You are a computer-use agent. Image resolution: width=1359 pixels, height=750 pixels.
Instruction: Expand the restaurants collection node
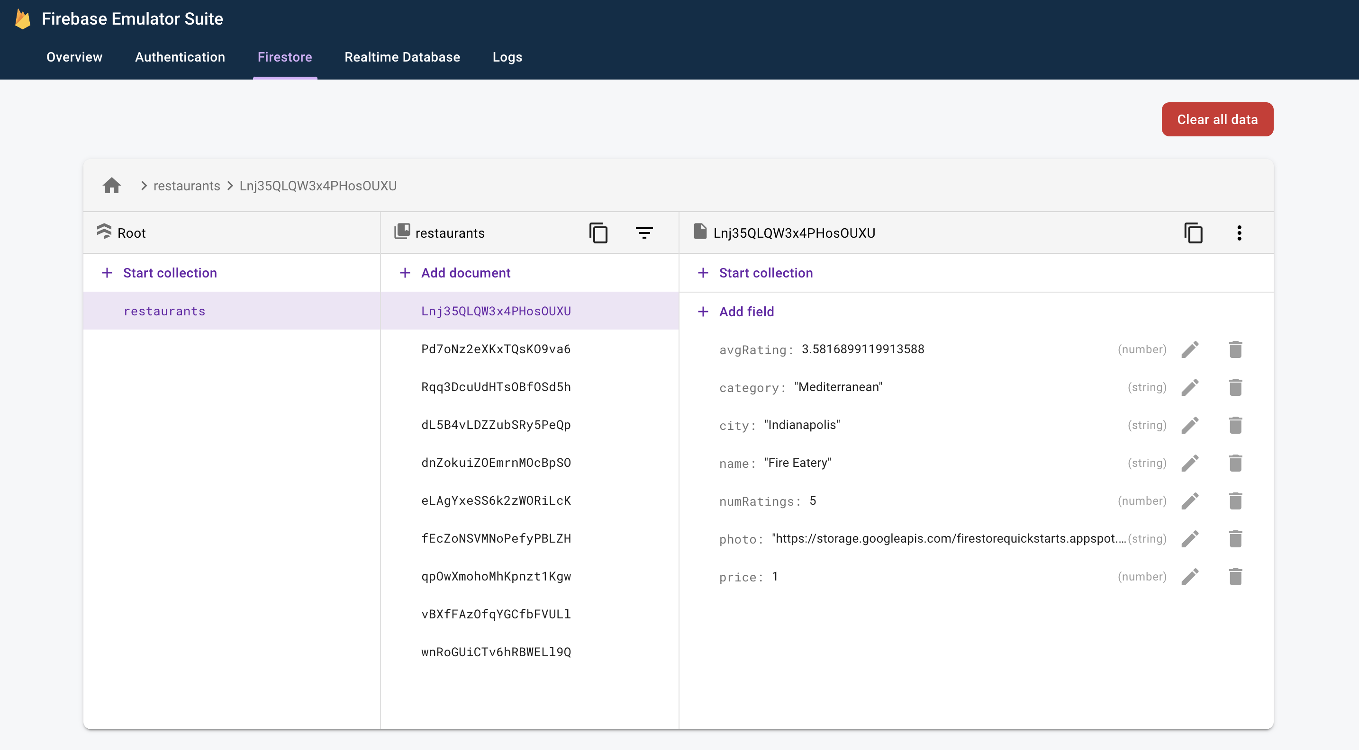(x=164, y=310)
